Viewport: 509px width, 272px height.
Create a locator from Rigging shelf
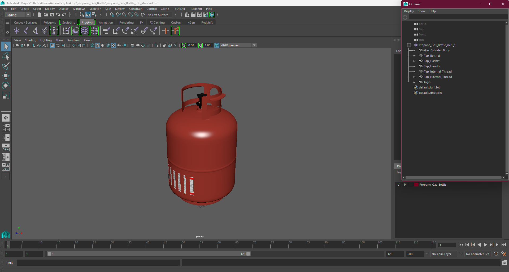coord(17,31)
